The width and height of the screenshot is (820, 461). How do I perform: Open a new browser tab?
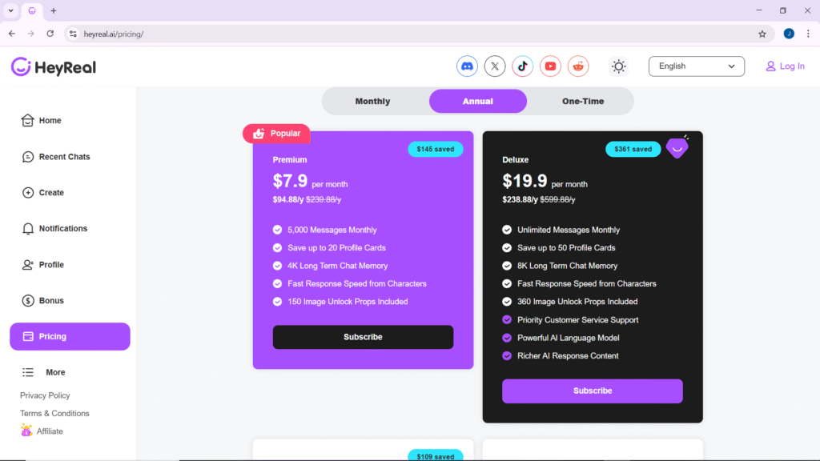54,10
